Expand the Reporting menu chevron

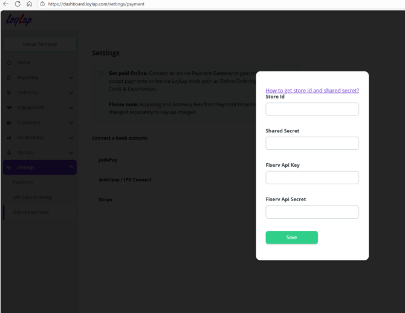71,78
